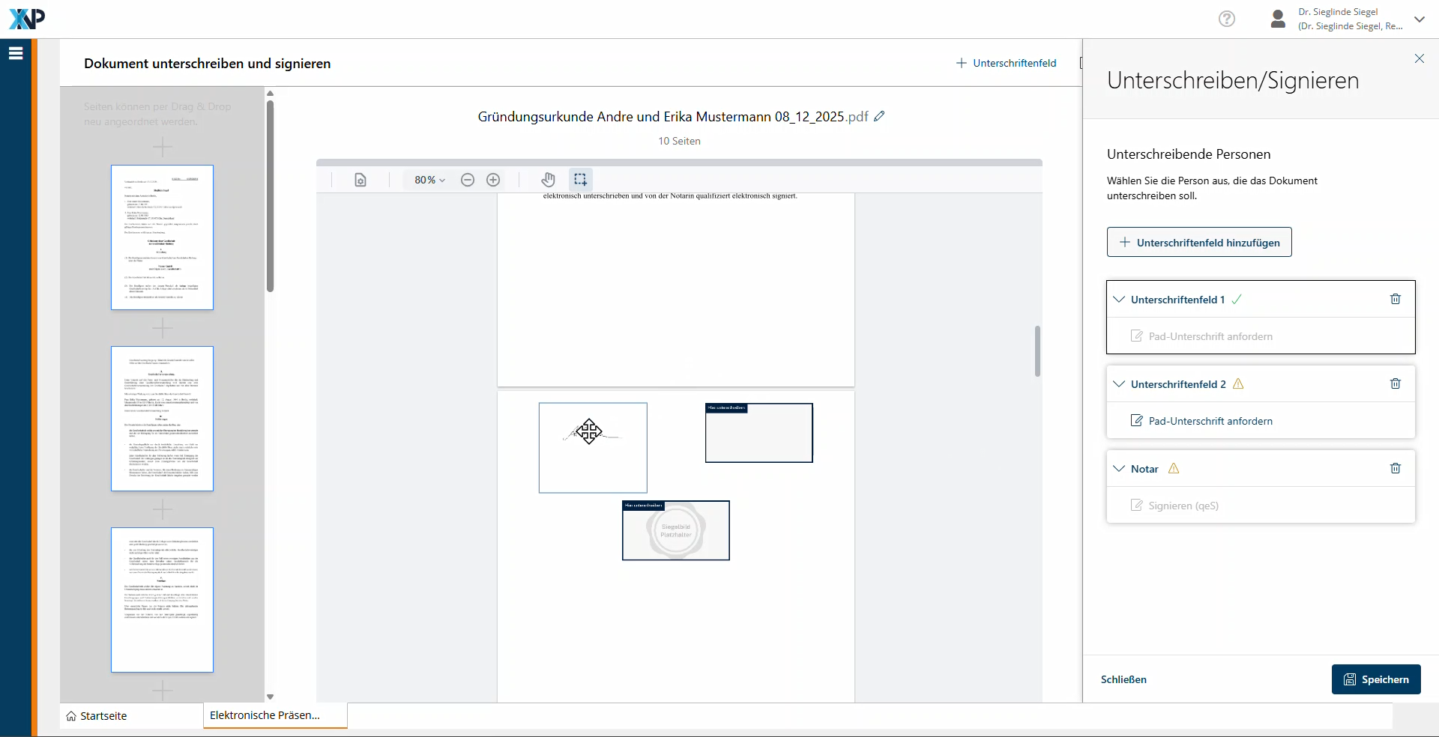The width and height of the screenshot is (1439, 737).
Task: Delete Unterschriftenfeld 1 with the trash icon
Action: pos(1395,299)
